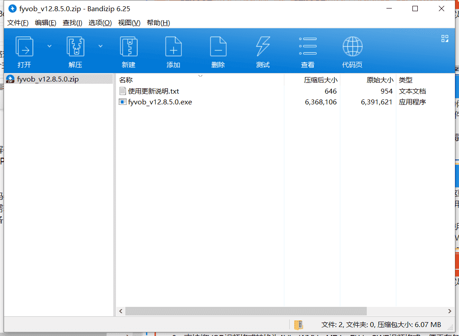The image size is (459, 336).
Task: Click the 代码页 (Code page) globe icon
Action: point(352,46)
